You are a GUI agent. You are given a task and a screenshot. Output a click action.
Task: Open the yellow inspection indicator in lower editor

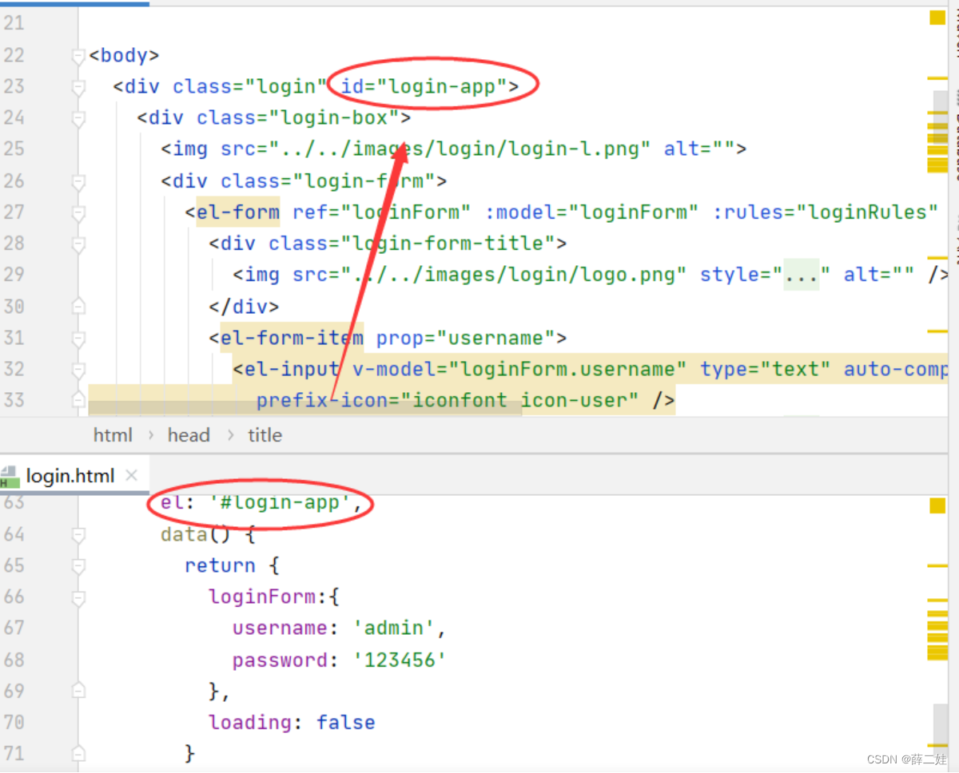tap(937, 506)
